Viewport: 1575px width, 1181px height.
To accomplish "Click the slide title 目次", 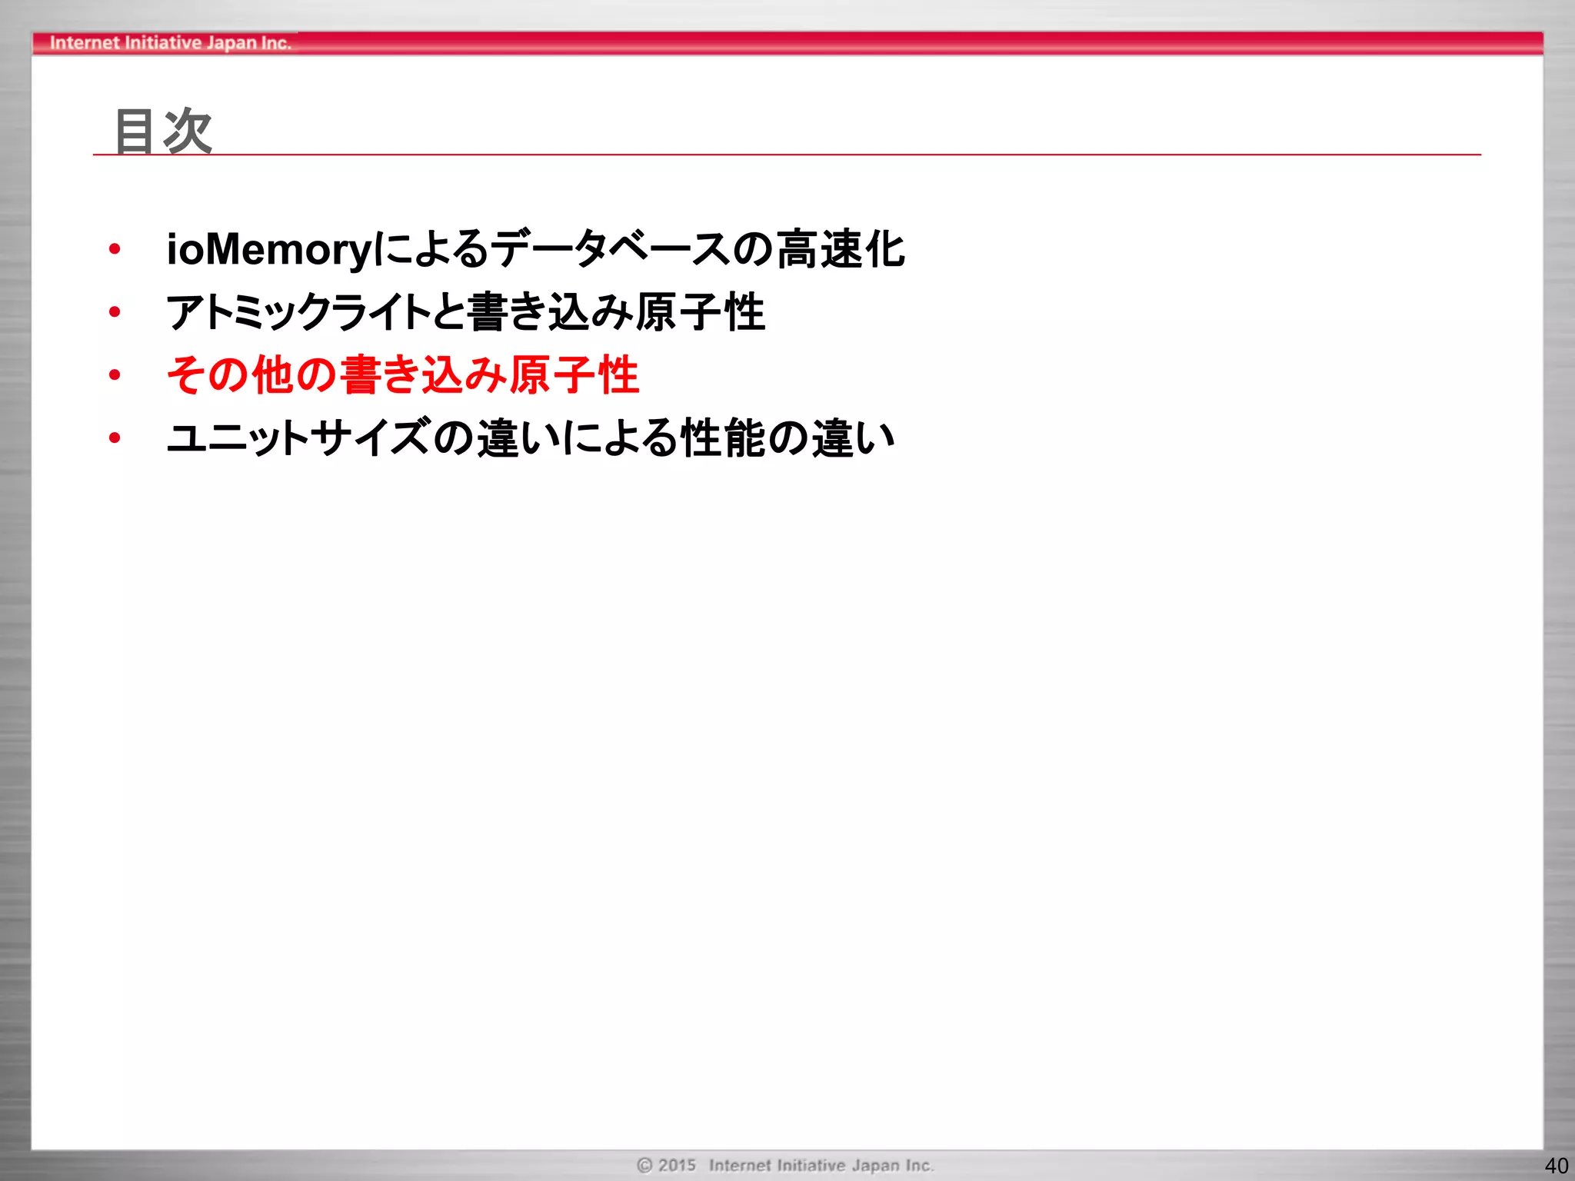I will pos(163,131).
